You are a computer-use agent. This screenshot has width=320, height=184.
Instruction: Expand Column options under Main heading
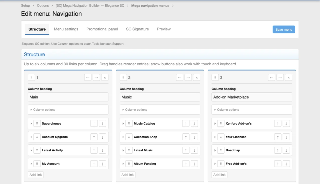click(x=68, y=110)
